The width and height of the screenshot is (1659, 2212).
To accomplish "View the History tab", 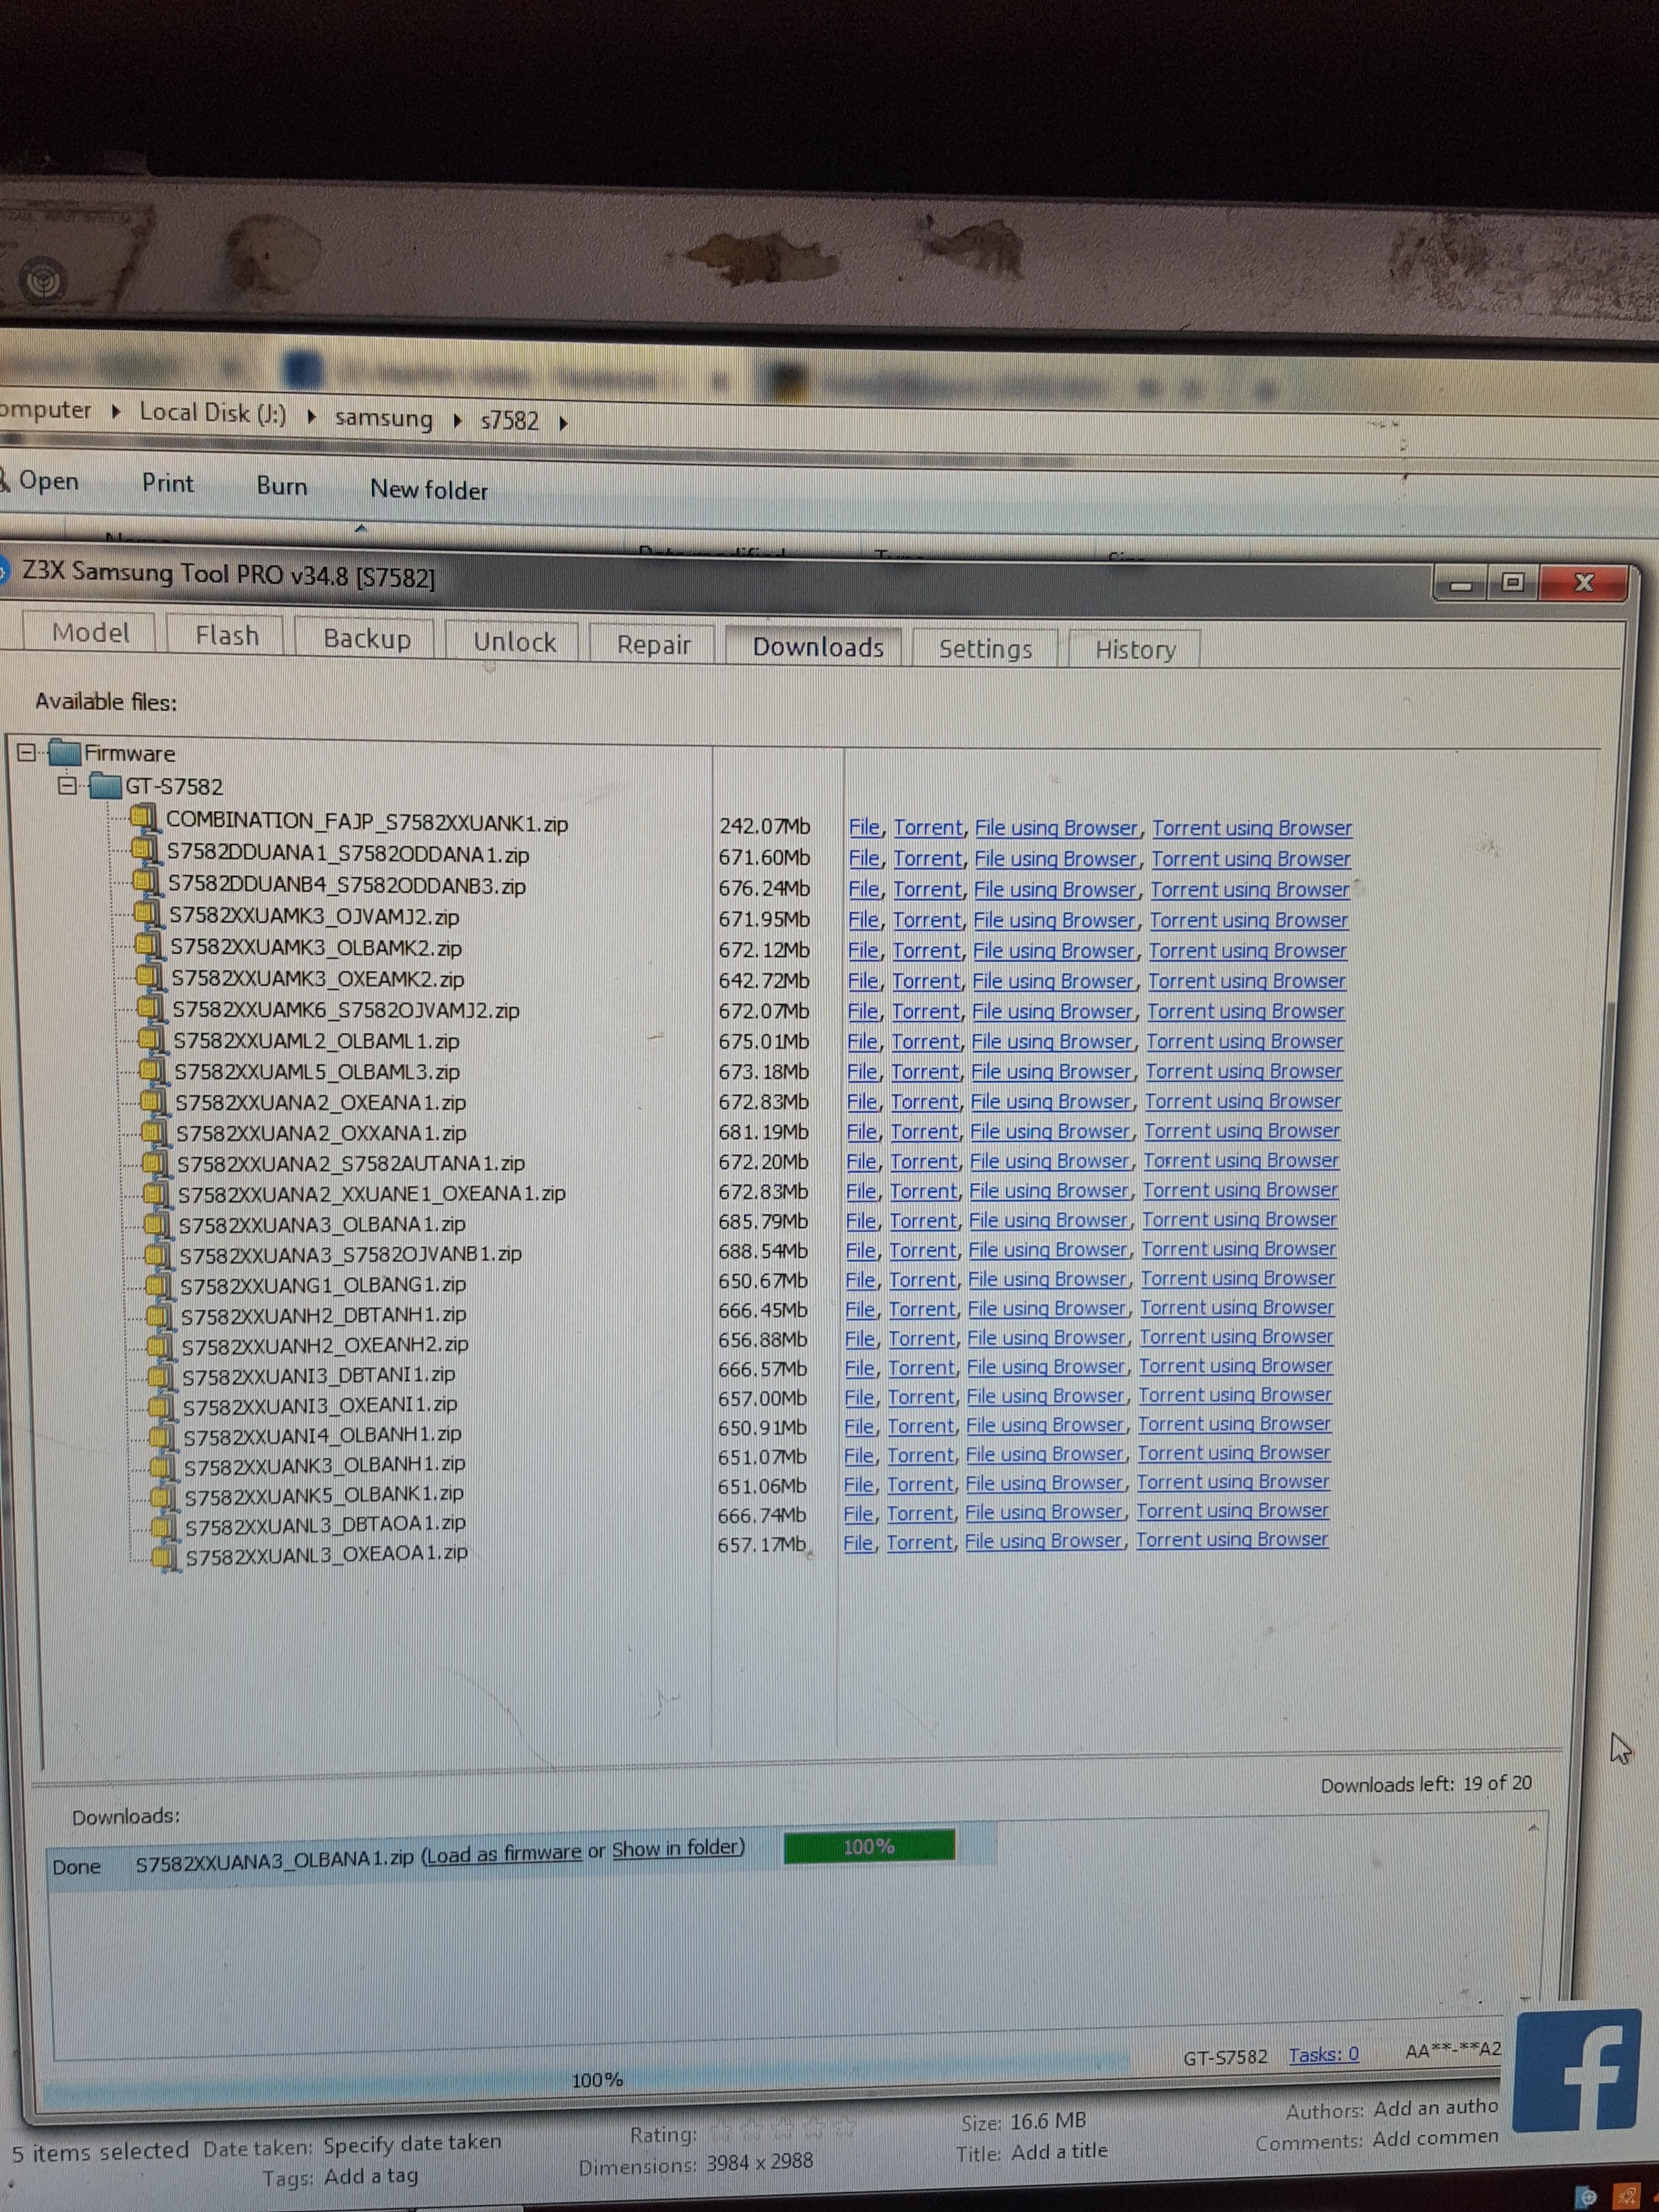I will (1135, 649).
